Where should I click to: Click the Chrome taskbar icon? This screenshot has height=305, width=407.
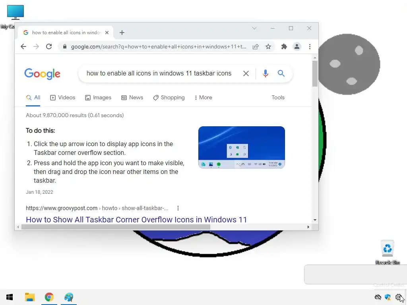(49, 297)
